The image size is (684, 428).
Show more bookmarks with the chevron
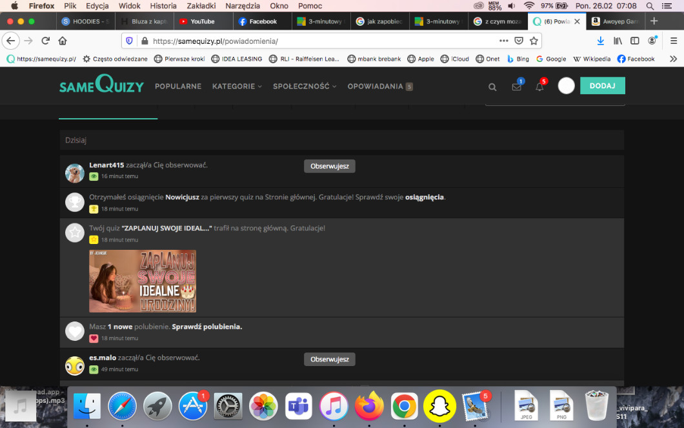[x=673, y=59]
